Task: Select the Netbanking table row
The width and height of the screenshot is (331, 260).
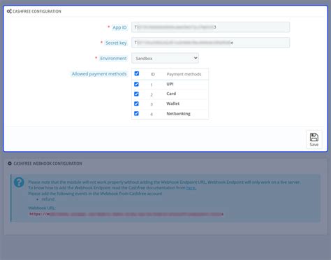Action: click(x=170, y=114)
